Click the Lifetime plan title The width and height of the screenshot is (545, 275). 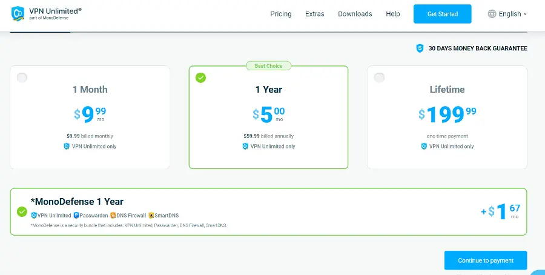point(447,90)
